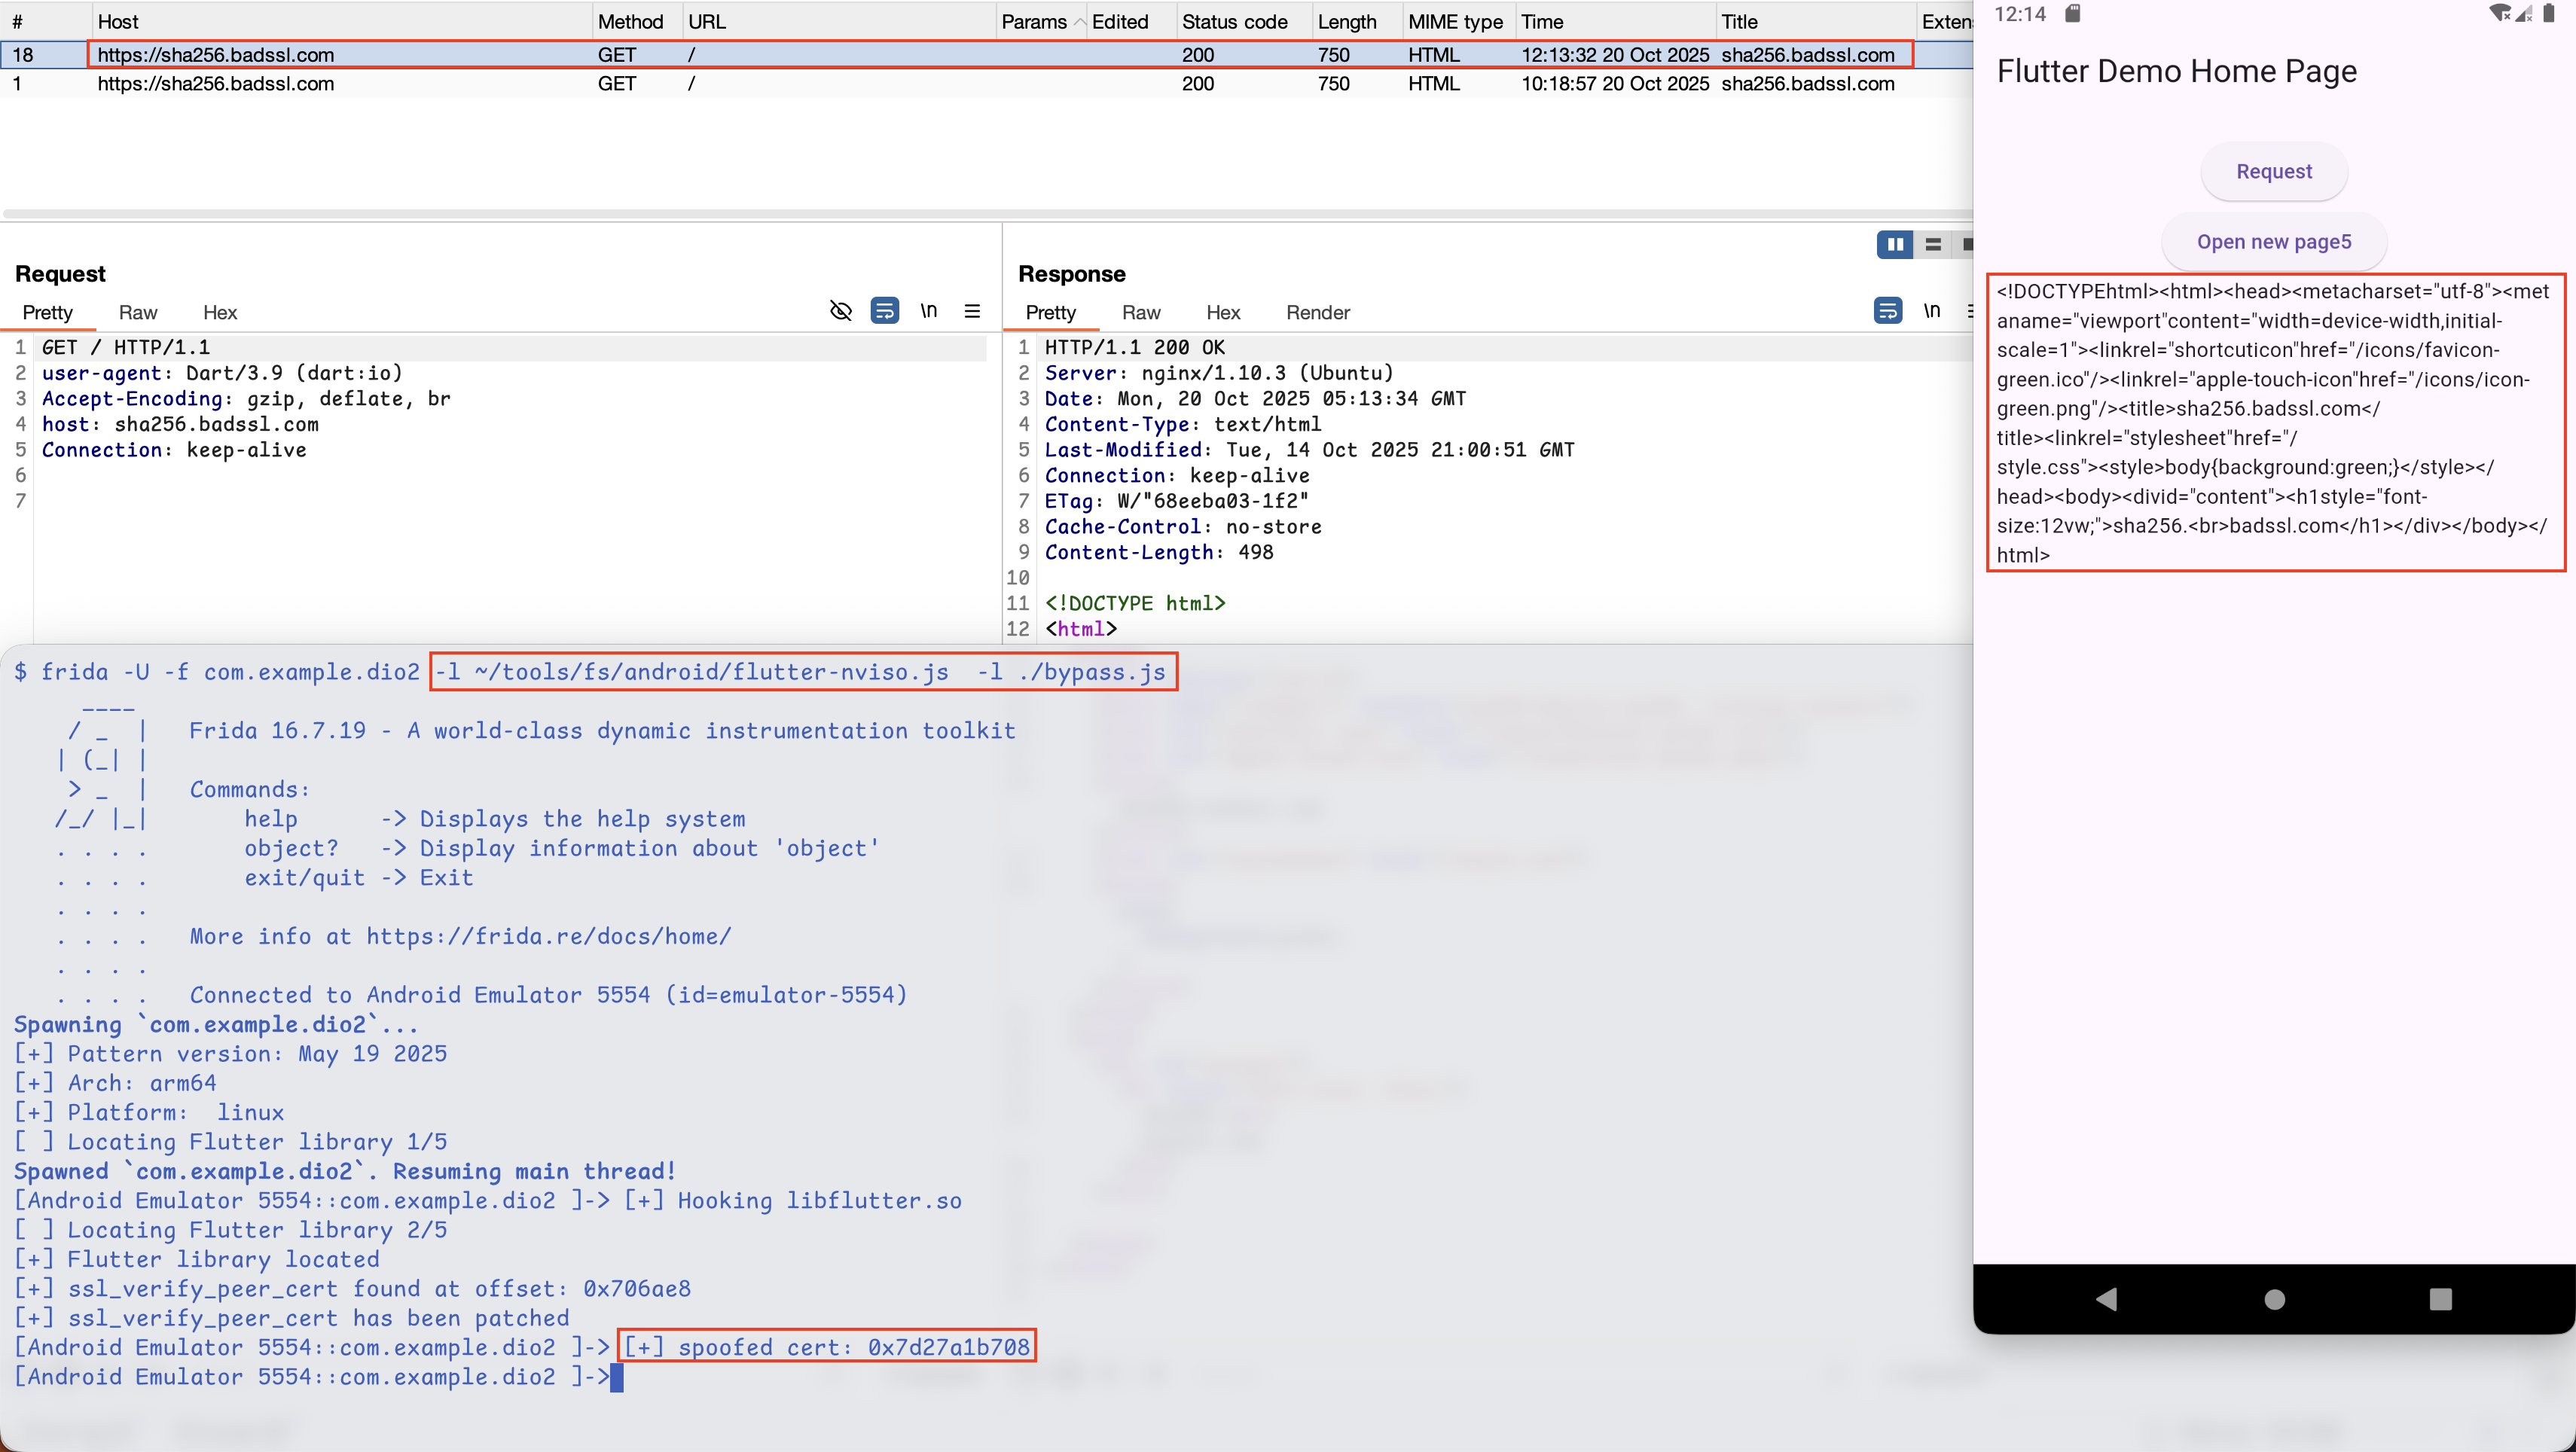The width and height of the screenshot is (2576, 1452).
Task: Toggle newline display (\n) in Request panel
Action: (x=928, y=311)
